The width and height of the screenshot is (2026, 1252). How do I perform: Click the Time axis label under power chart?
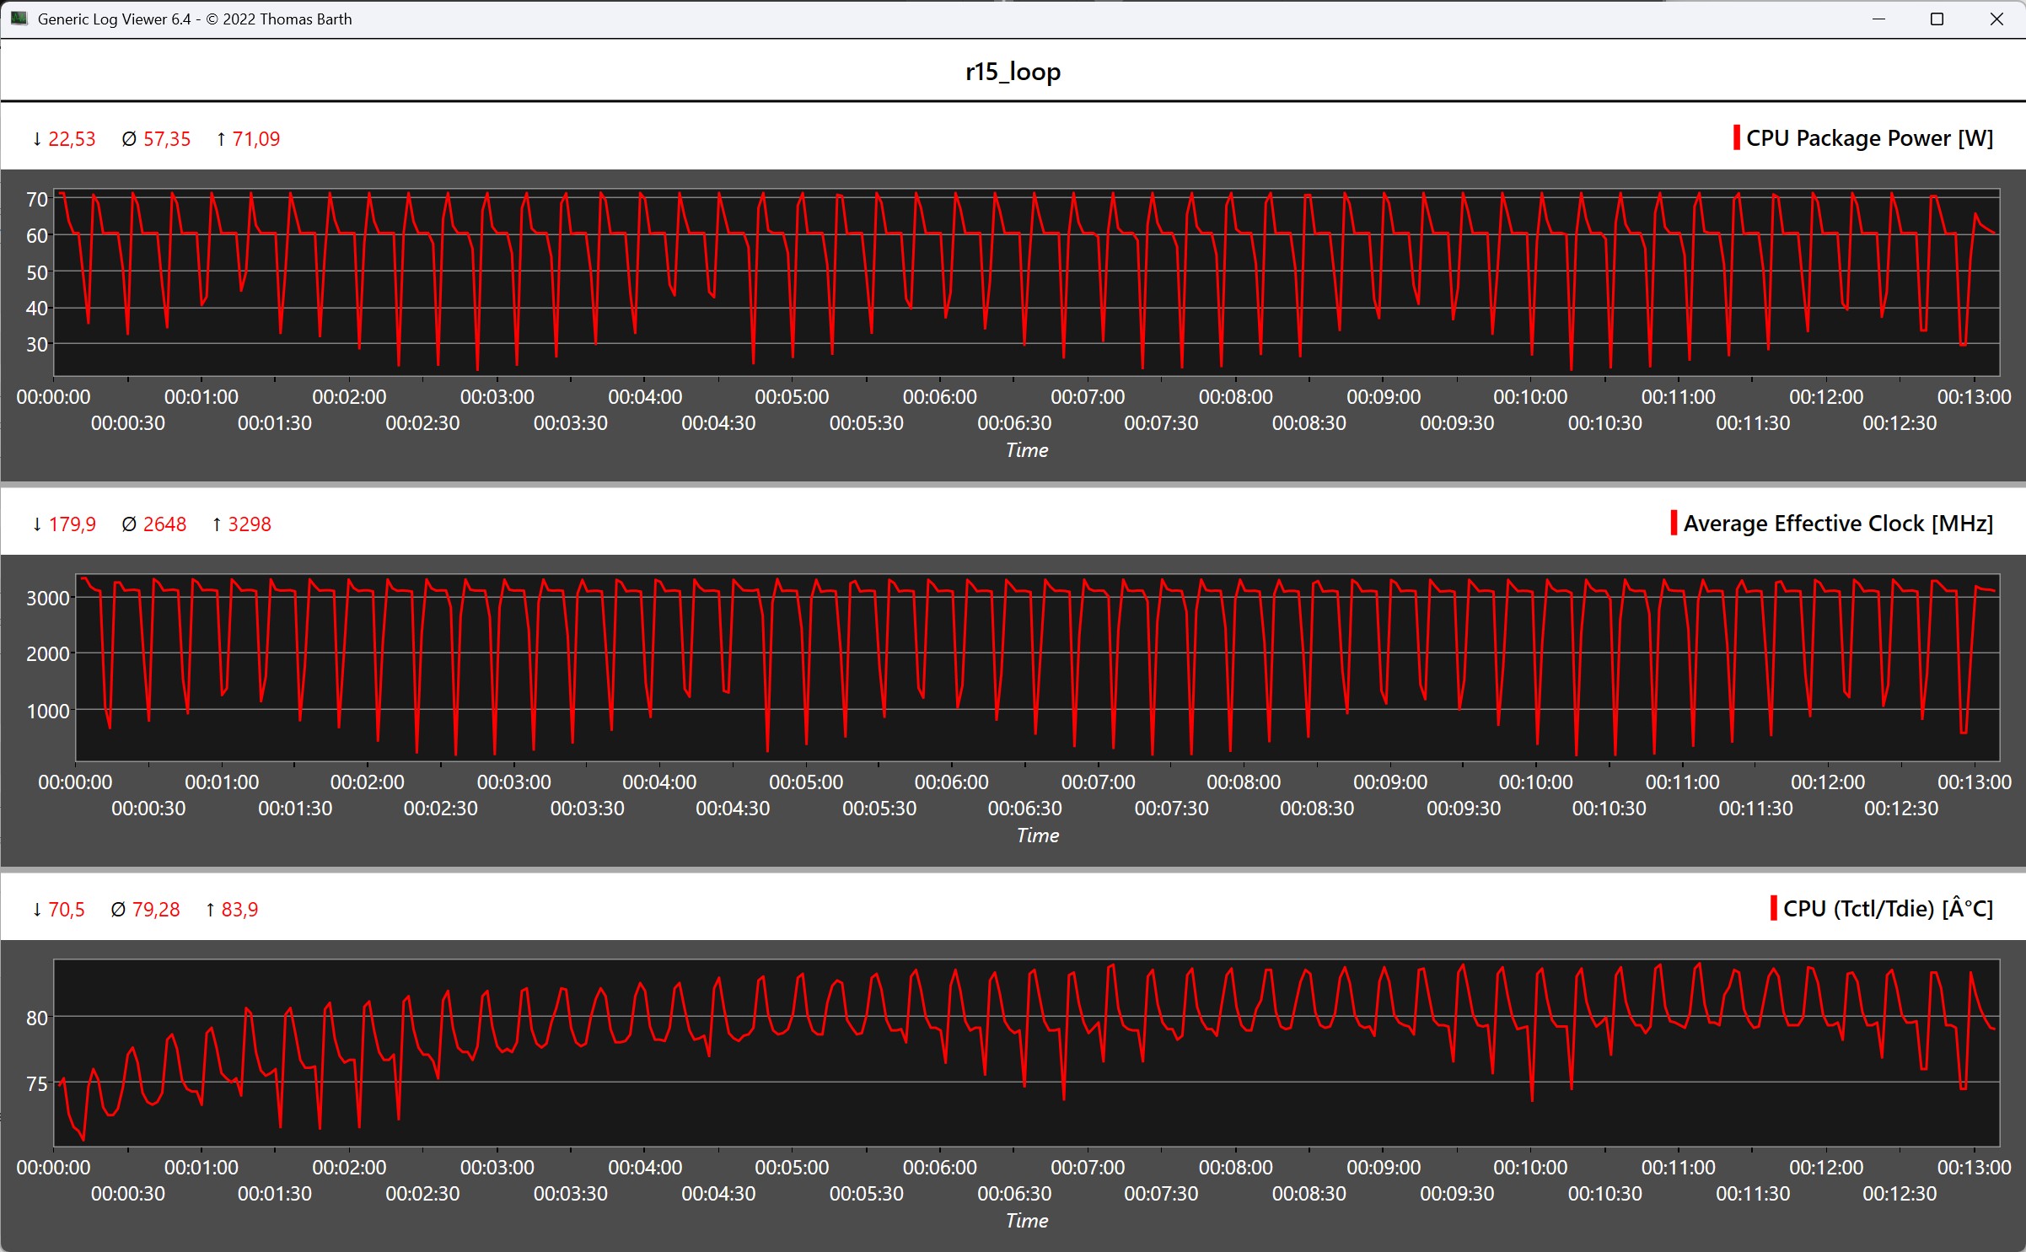coord(1026,450)
